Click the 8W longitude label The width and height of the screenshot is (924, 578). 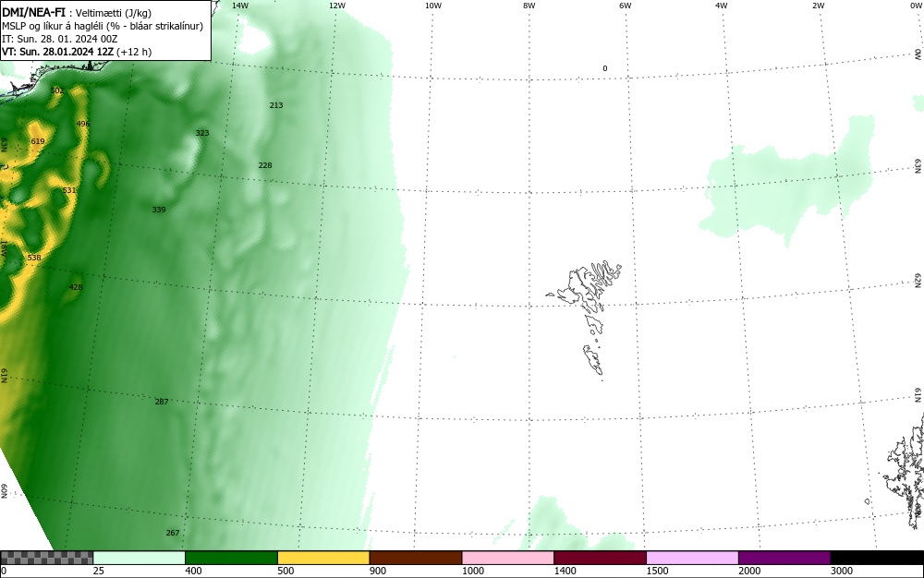[529, 6]
